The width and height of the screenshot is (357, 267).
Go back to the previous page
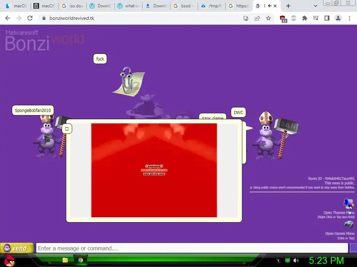point(8,18)
